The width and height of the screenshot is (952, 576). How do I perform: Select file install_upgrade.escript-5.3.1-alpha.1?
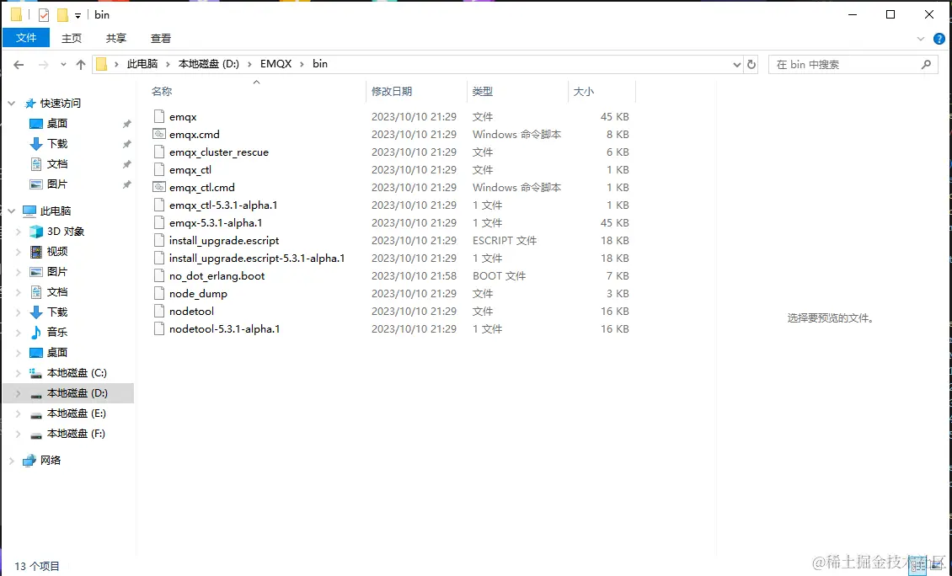257,258
